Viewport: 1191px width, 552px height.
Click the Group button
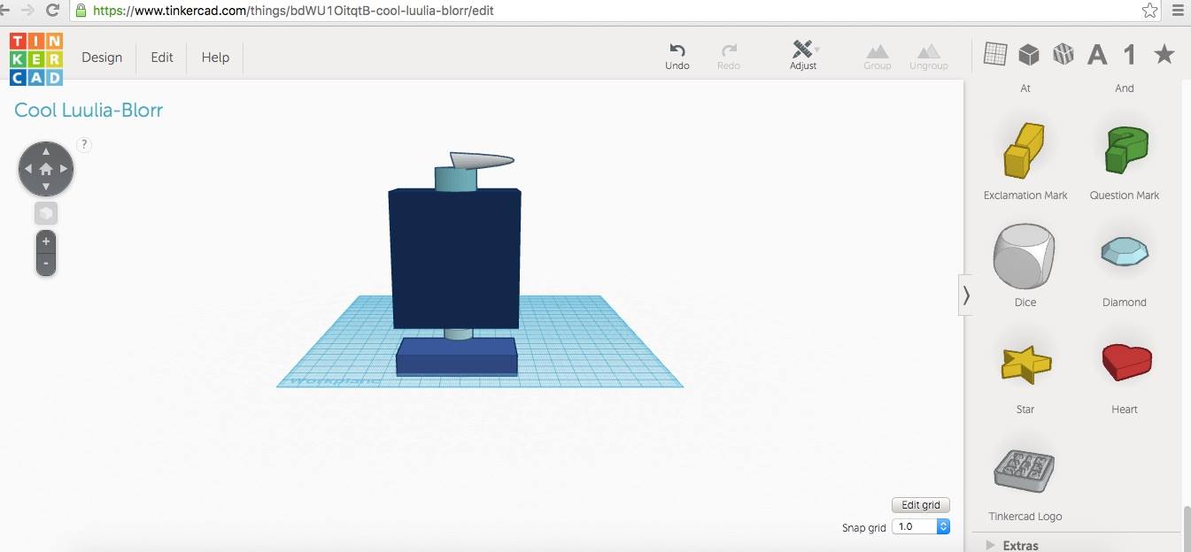point(878,57)
